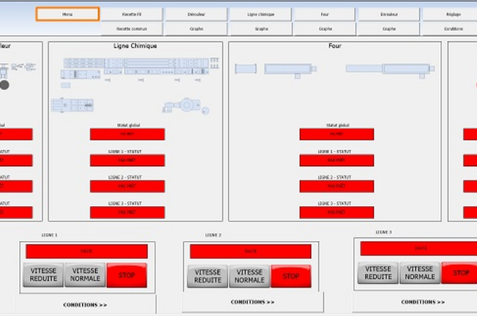Click the Ligne Chimique Statut global red indicator
The width and height of the screenshot is (477, 316).
[x=127, y=134]
